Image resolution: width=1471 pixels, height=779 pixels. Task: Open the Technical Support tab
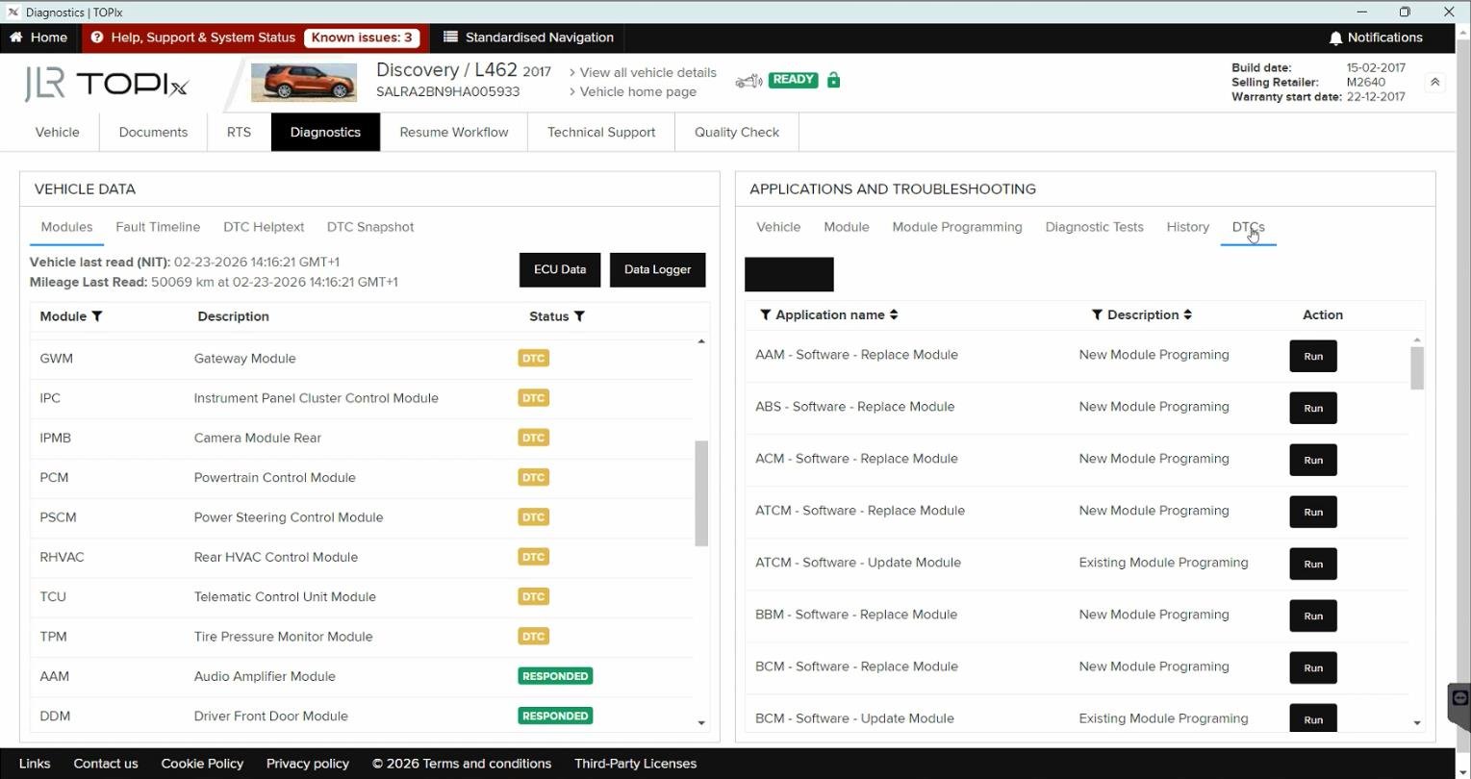pyautogui.click(x=601, y=132)
